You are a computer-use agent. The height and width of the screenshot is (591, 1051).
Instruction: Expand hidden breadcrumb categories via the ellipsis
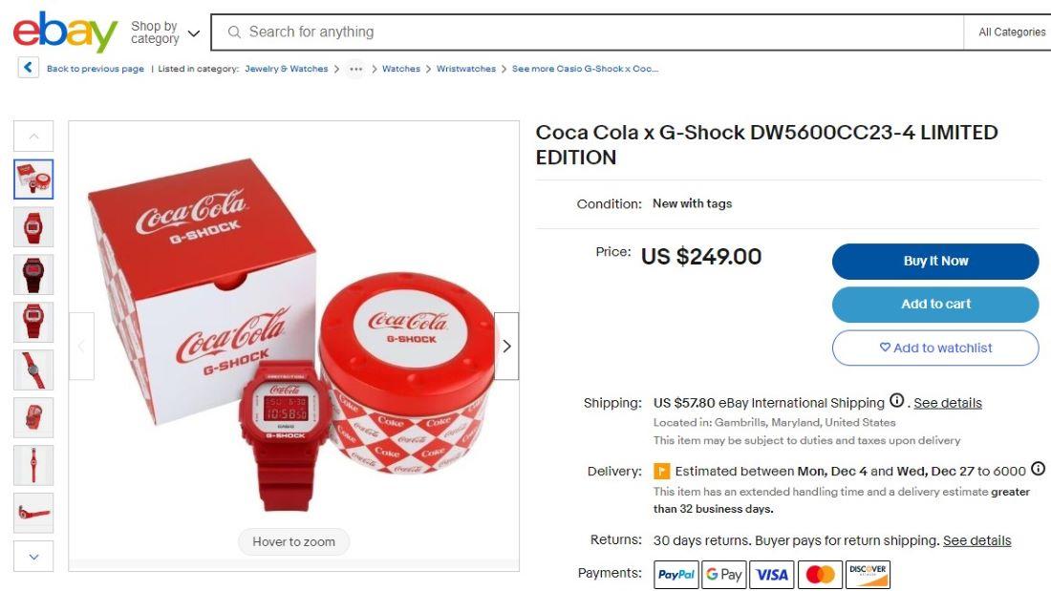click(x=357, y=69)
